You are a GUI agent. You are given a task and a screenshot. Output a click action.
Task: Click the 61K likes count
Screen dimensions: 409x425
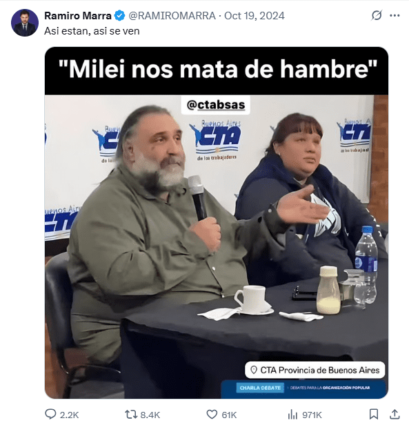pos(229,415)
